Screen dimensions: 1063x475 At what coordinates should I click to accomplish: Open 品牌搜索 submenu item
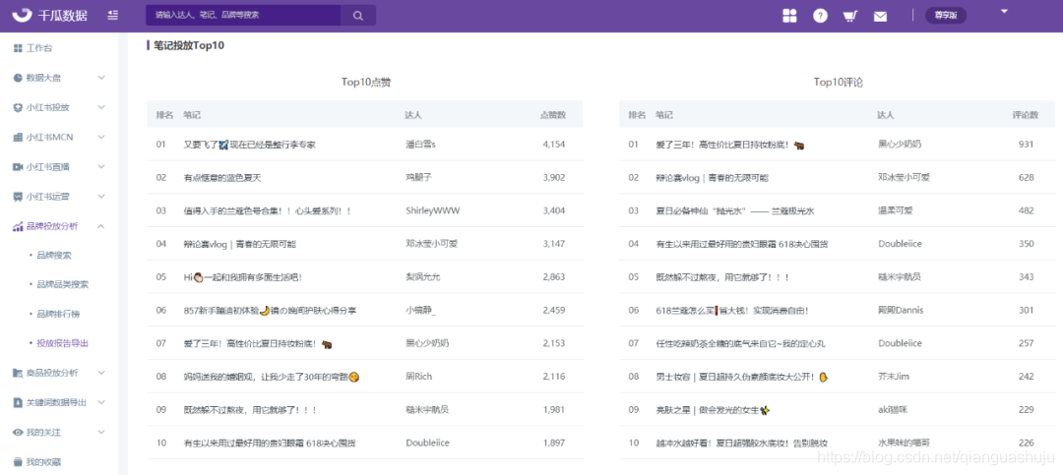54,256
